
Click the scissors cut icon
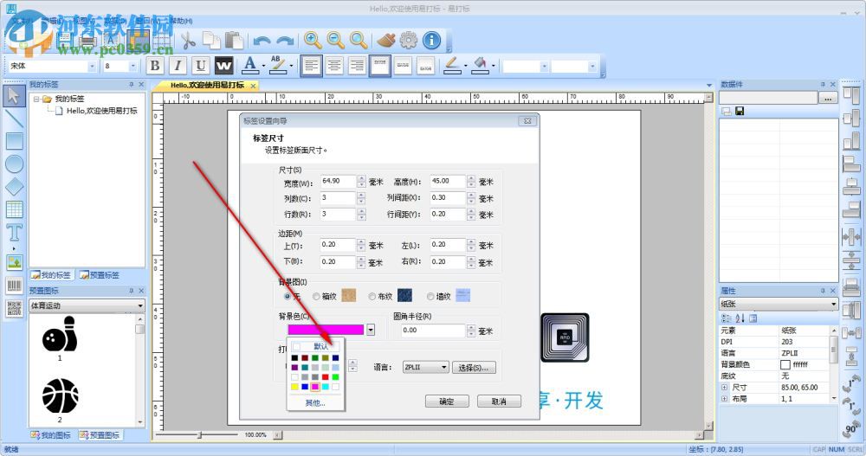188,41
